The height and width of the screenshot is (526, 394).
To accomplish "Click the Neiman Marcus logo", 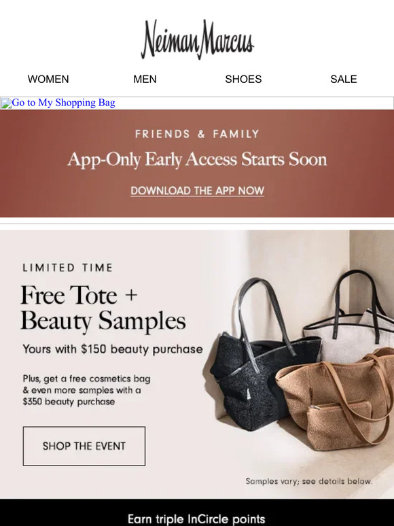I will pyautogui.click(x=197, y=39).
